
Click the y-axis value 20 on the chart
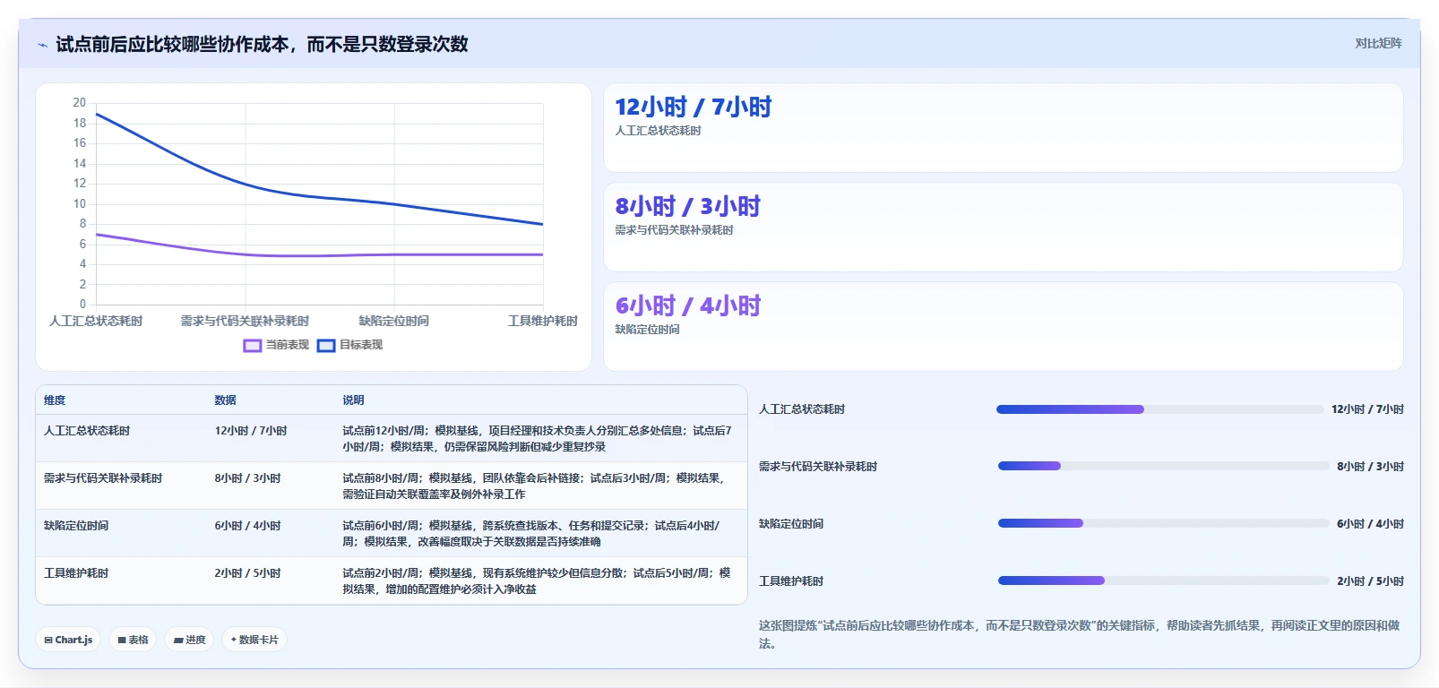pyautogui.click(x=80, y=103)
